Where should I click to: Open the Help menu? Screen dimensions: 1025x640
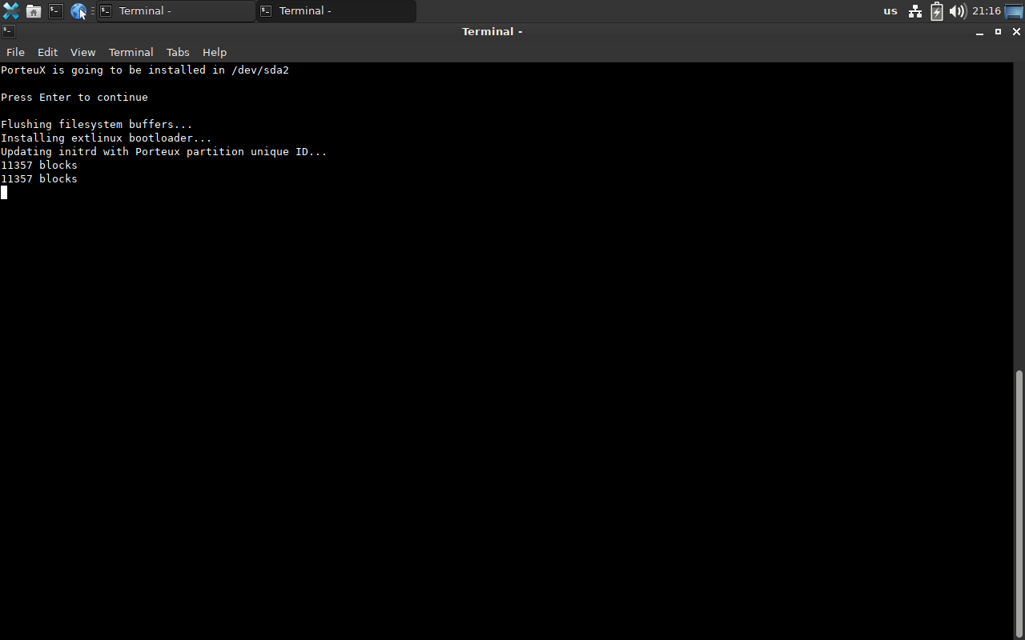[214, 52]
